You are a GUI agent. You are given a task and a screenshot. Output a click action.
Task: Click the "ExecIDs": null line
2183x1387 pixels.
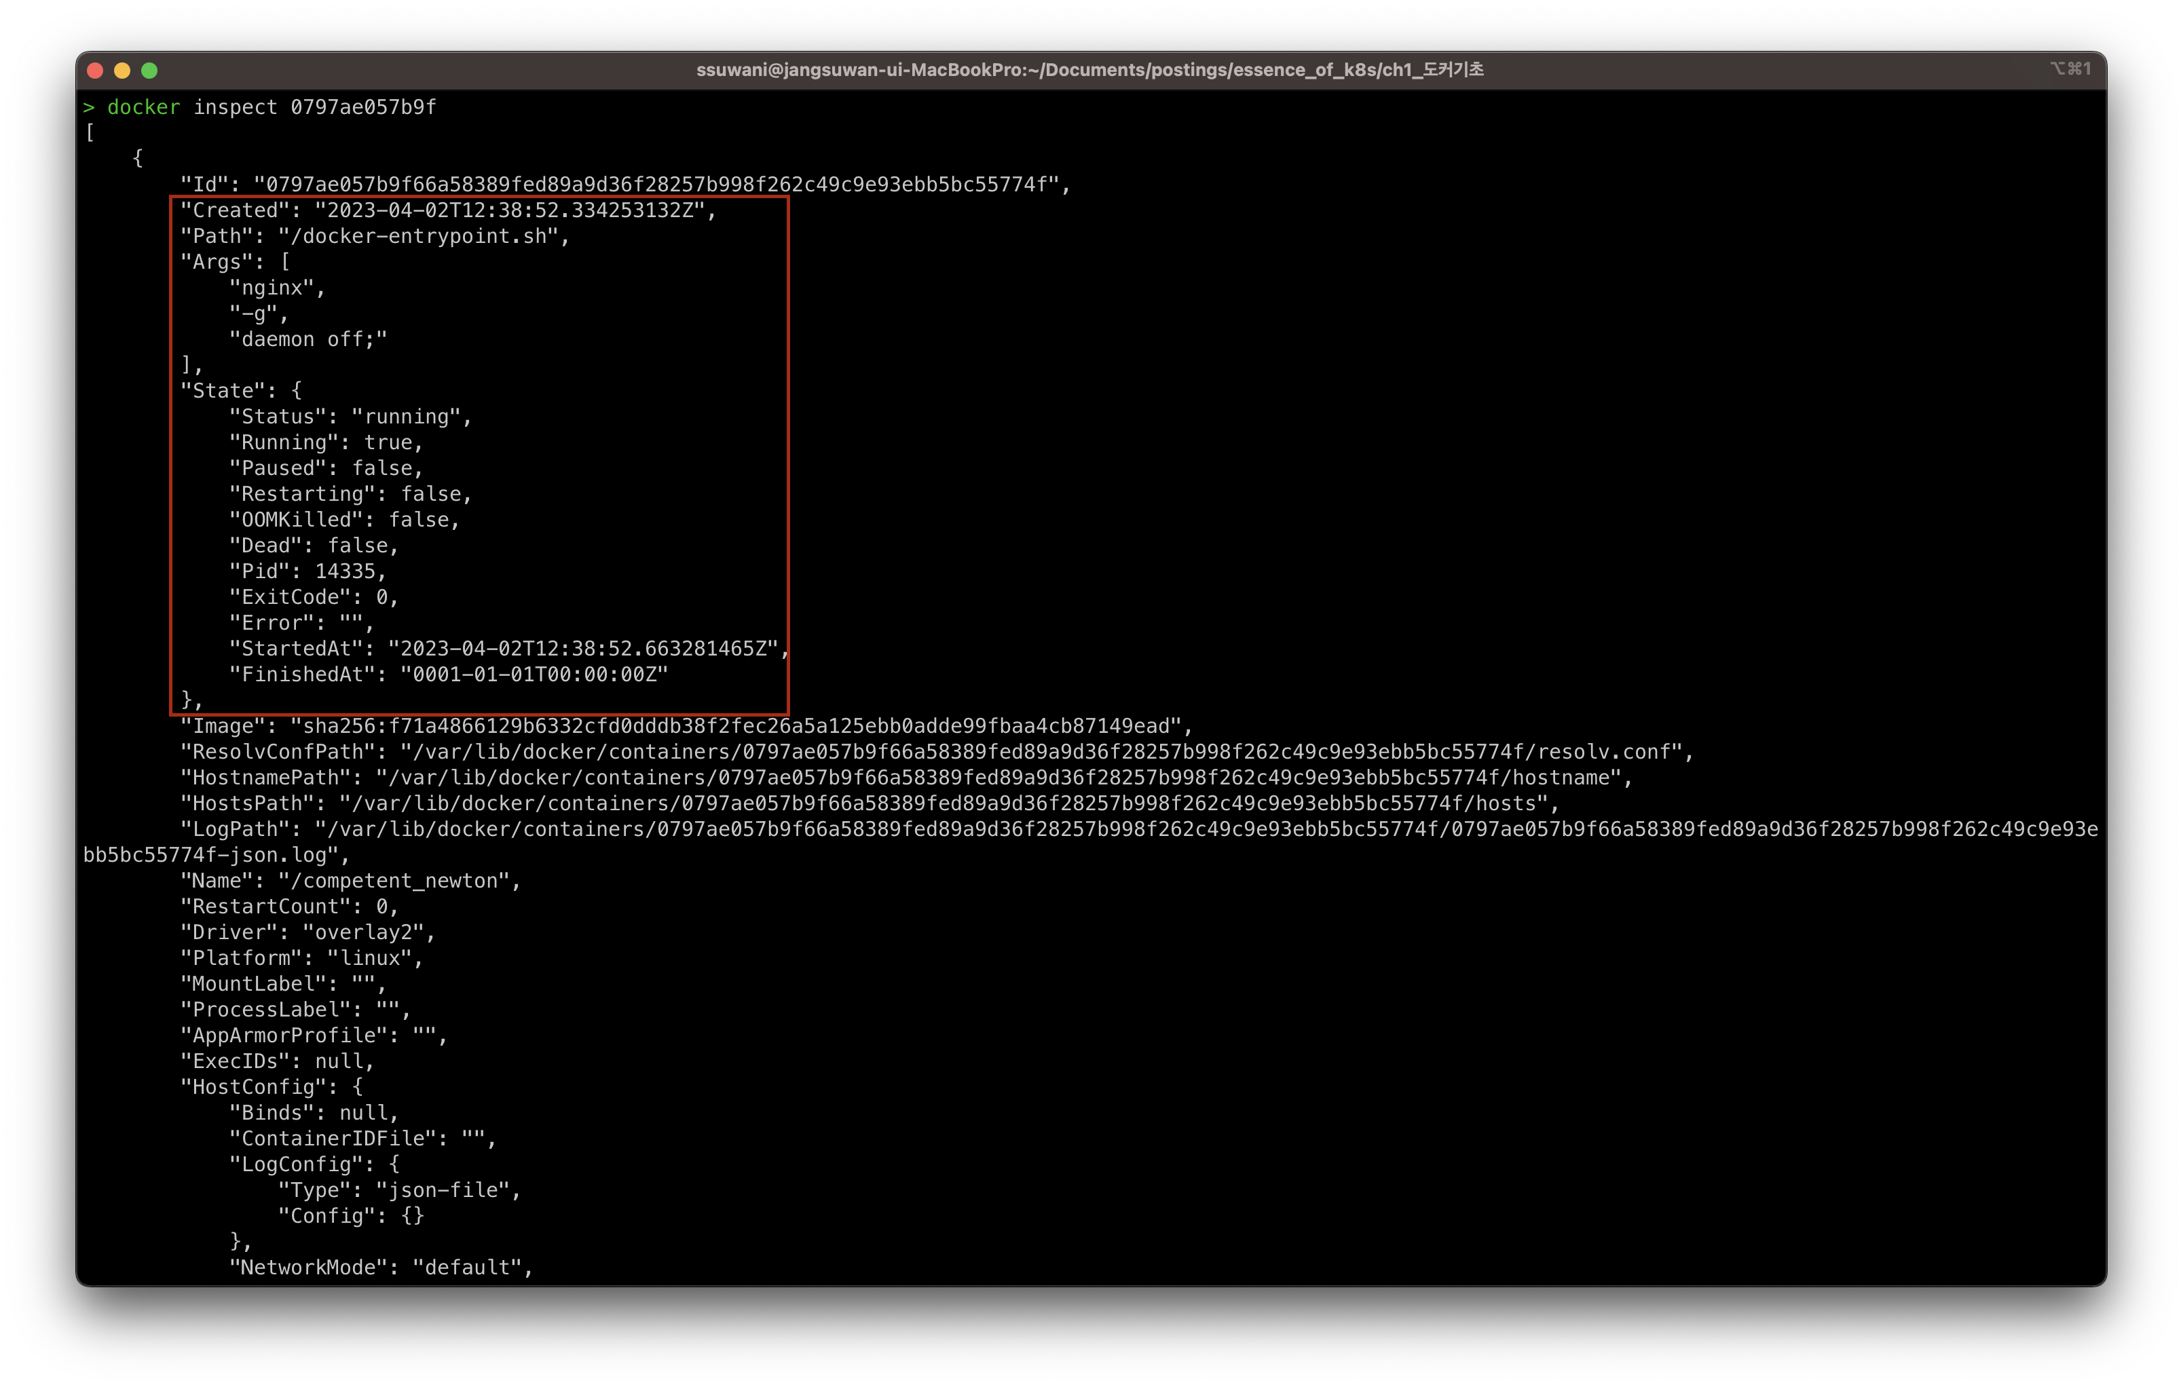click(276, 1061)
